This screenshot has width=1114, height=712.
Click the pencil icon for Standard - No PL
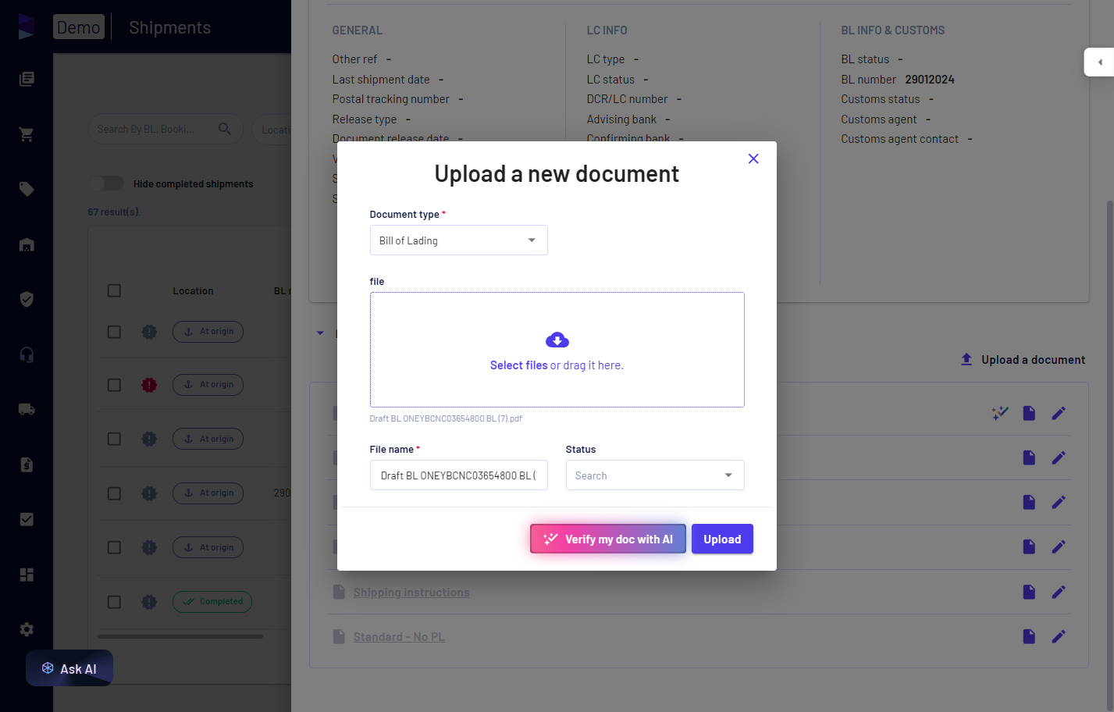[x=1059, y=636]
